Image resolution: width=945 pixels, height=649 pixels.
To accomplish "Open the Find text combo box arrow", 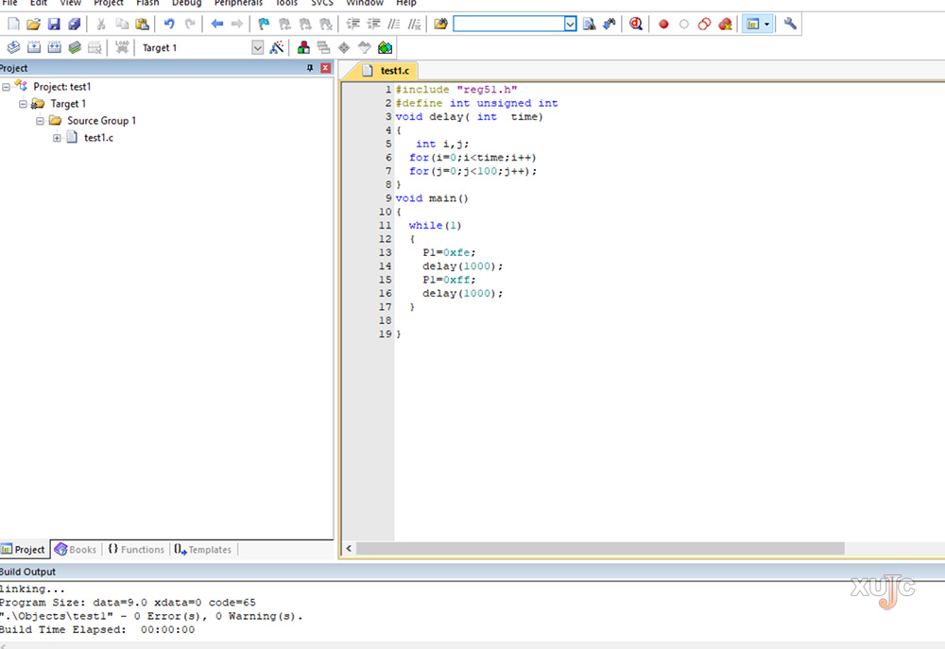I will click(x=570, y=24).
